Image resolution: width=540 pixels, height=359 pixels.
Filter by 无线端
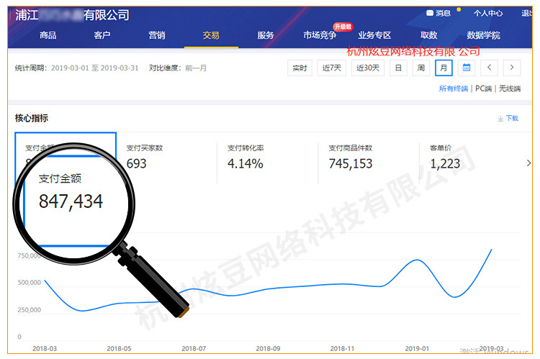[510, 88]
